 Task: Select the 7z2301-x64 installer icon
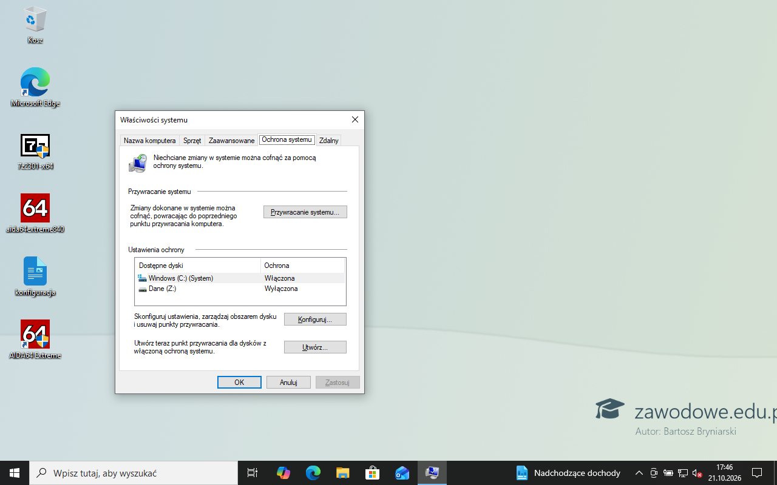35,152
